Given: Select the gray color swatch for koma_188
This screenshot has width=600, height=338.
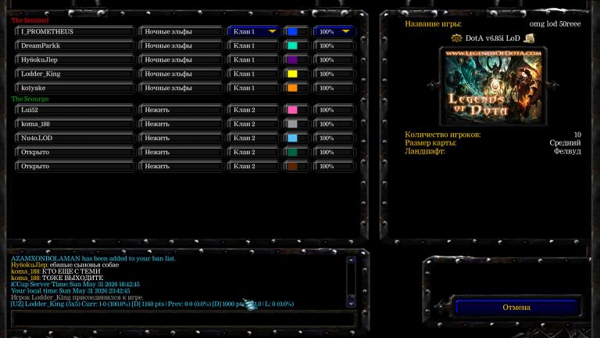Looking at the screenshot, I should coord(292,124).
